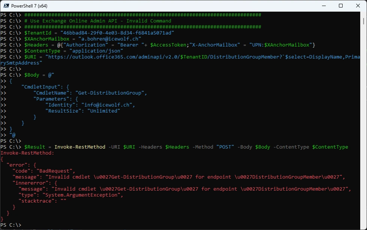Click the scrollbar up arrow
This screenshot has width=367, height=230.
(x=364, y=15)
